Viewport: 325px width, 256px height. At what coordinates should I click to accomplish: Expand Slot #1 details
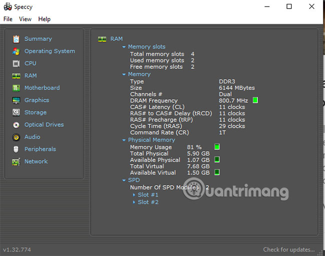134,195
